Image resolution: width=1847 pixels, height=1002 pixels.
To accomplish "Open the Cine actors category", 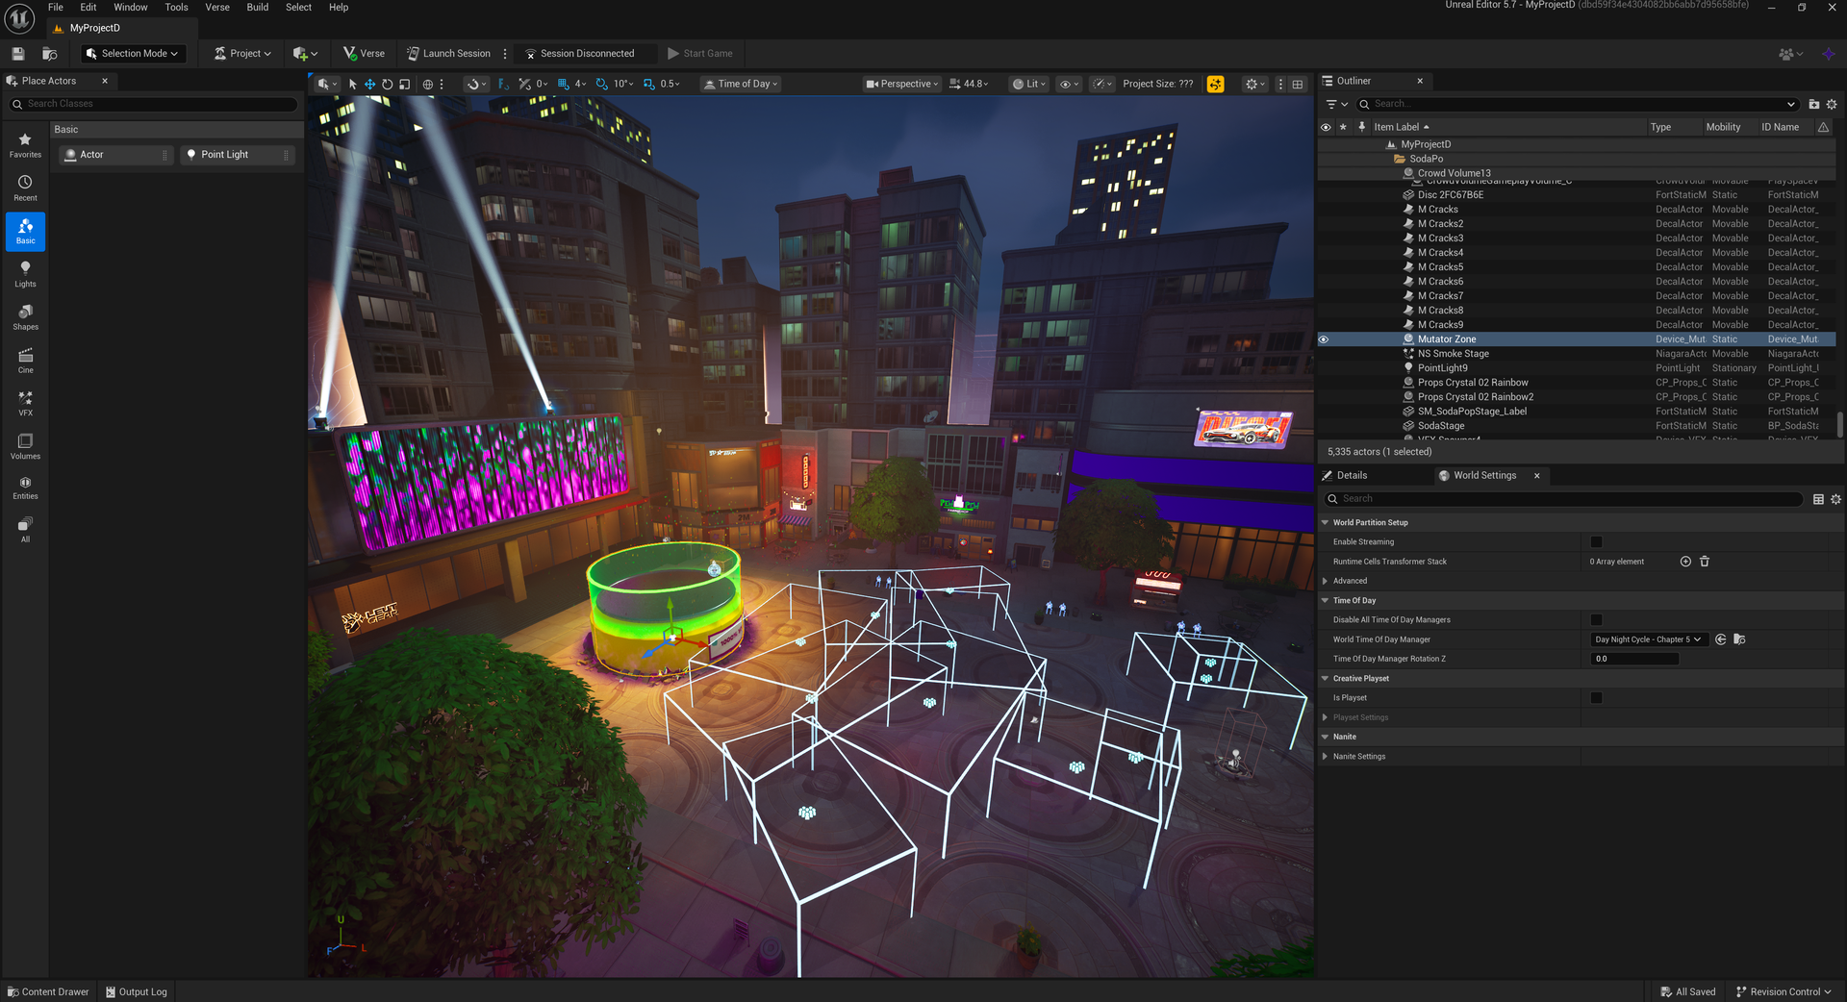I will coord(25,360).
